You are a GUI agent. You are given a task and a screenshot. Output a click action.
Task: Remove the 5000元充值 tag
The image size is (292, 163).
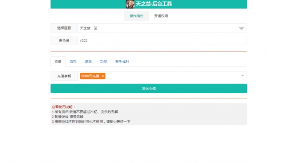(103, 76)
